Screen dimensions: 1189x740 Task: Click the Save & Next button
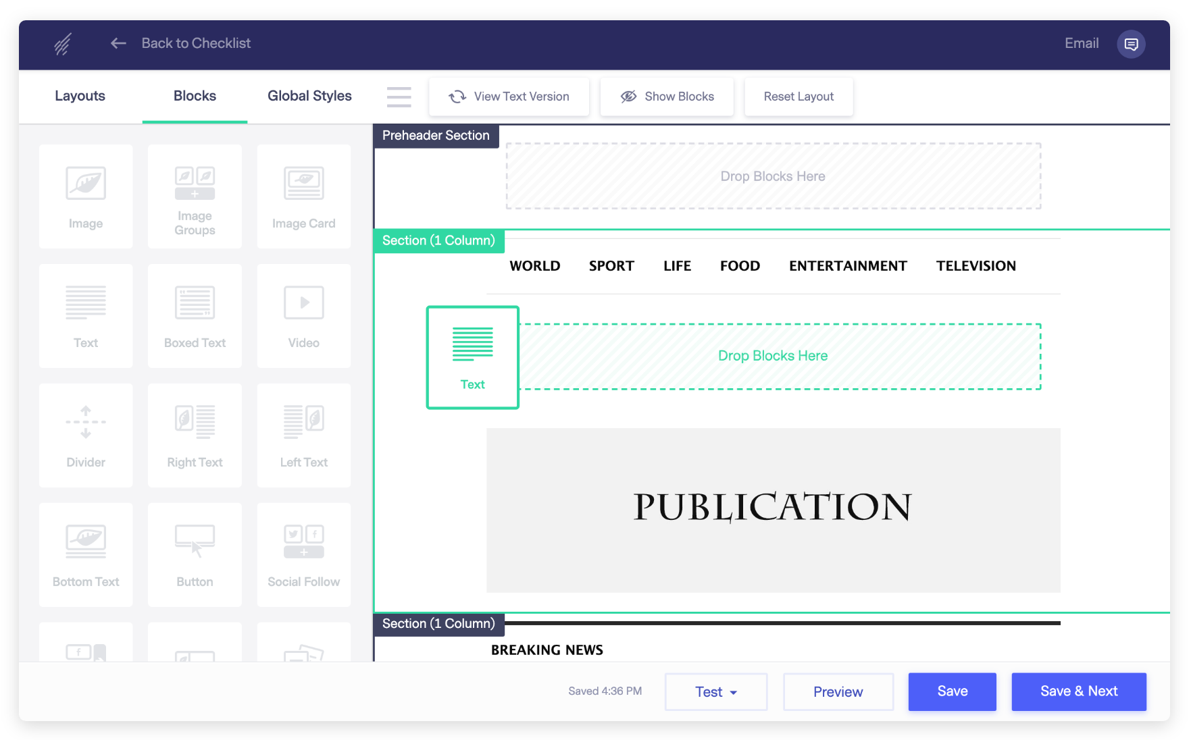[x=1078, y=691]
